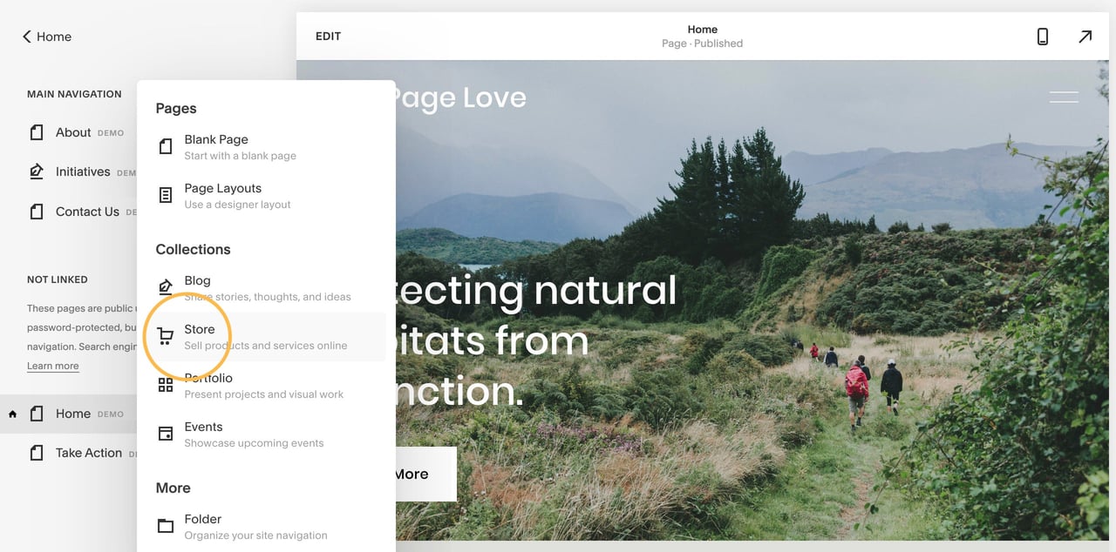The image size is (1116, 552).
Task: Select the Initiatives pencil icon
Action: [x=36, y=172]
